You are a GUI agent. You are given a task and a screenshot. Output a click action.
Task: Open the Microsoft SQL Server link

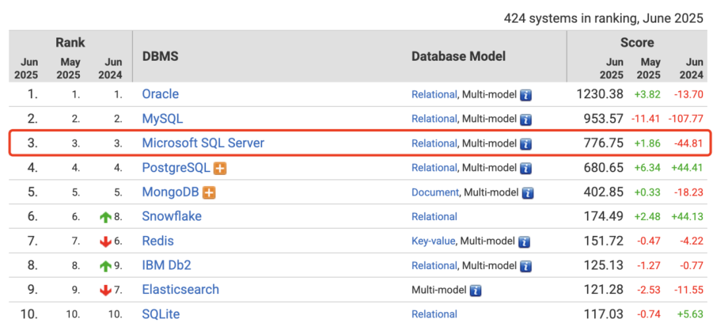coord(203,143)
